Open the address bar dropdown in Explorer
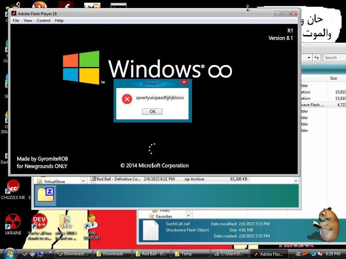 tap(309, 57)
